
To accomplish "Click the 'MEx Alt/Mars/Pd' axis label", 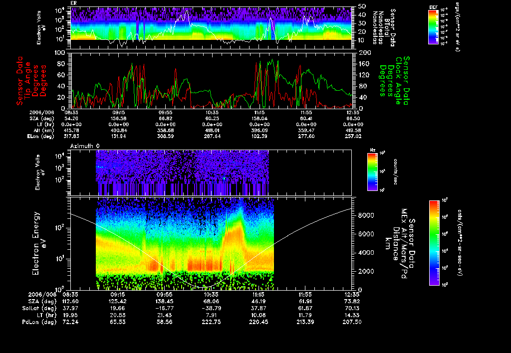I will coord(404,244).
